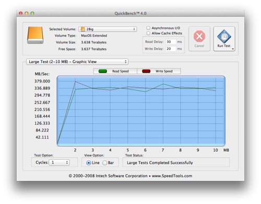The image size is (261, 204).
Task: Click the '294.778' axis value
Action: click(x=42, y=95)
